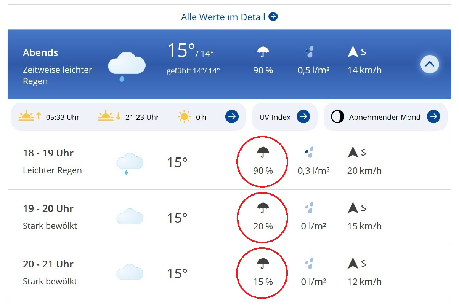Viewport: 459px width, 307px height.
Task: Click the large cloud icon in Abends header
Action: click(x=127, y=66)
